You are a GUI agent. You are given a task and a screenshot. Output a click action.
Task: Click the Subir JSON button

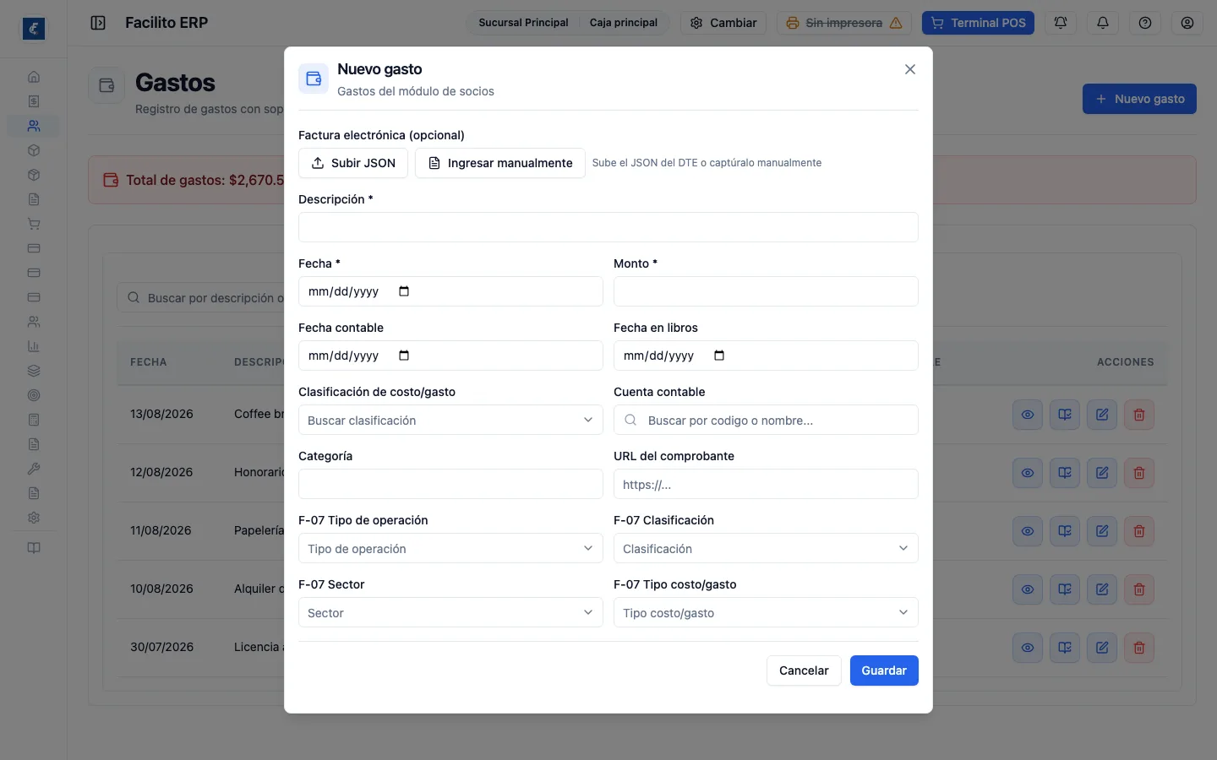click(x=353, y=163)
